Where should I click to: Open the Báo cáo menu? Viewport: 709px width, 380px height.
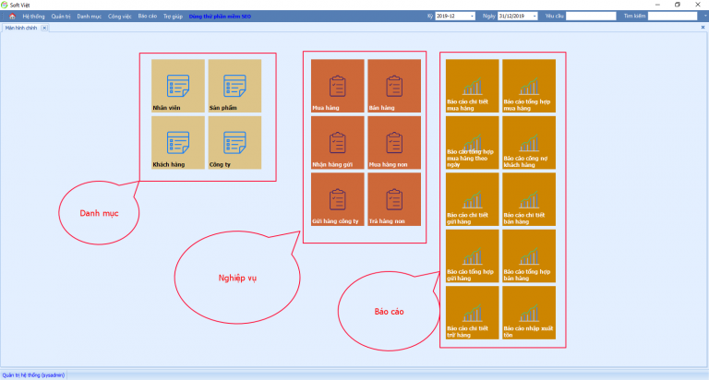[148, 17]
